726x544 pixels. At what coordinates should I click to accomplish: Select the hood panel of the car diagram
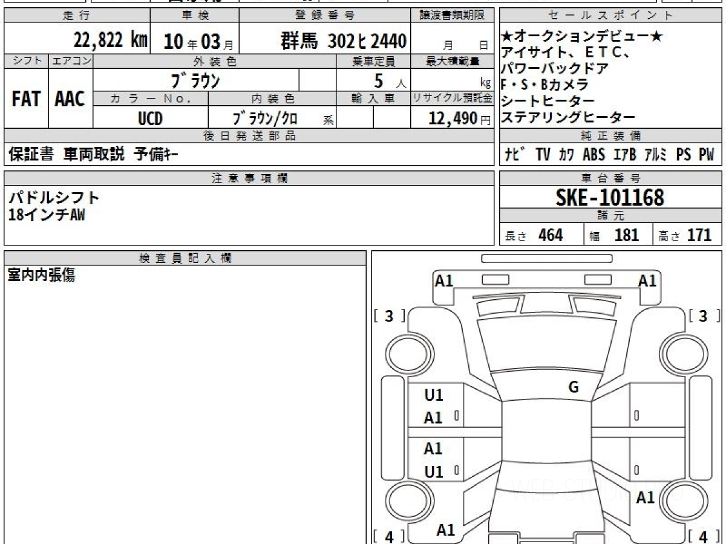tap(546, 343)
